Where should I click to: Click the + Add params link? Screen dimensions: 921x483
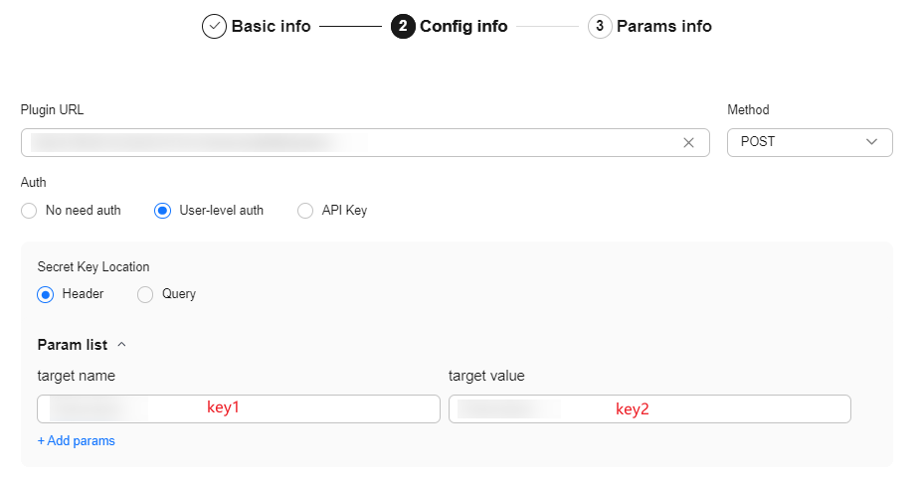click(76, 440)
